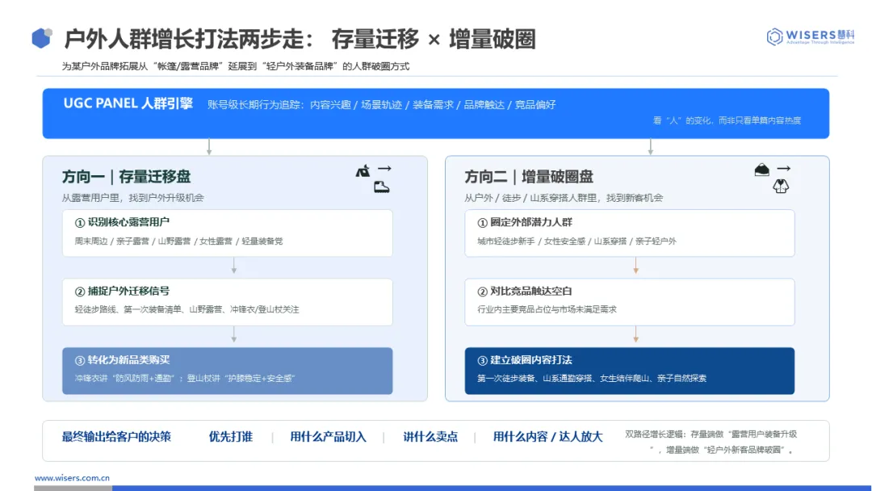
Task: Click the 用什么内容 / 达人放大 item
Action: 547,437
